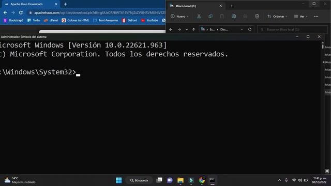This screenshot has width=331, height=186.
Task: Click the volume speaker tray icon
Action: coord(300,180)
